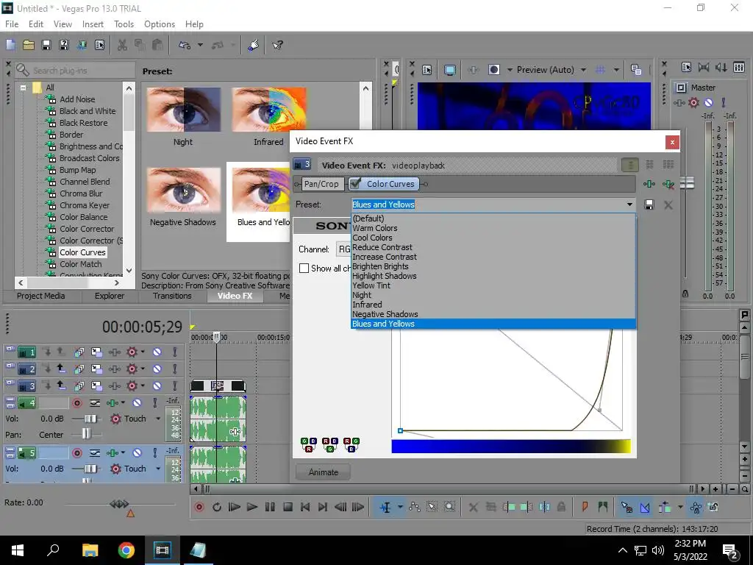Click the Loop Playback icon in transport bar
The height and width of the screenshot is (565, 753).
217,507
